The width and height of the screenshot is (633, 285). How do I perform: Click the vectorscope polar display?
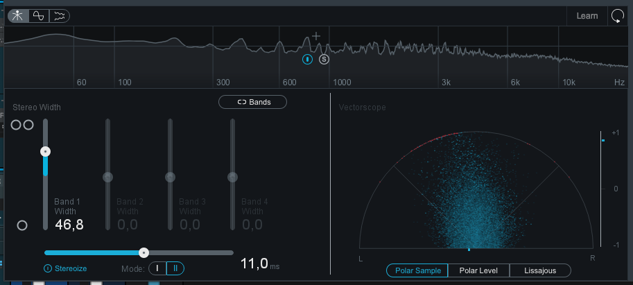[476, 190]
